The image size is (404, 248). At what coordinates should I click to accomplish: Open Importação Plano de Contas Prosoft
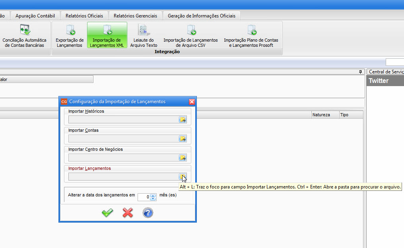tap(251, 35)
